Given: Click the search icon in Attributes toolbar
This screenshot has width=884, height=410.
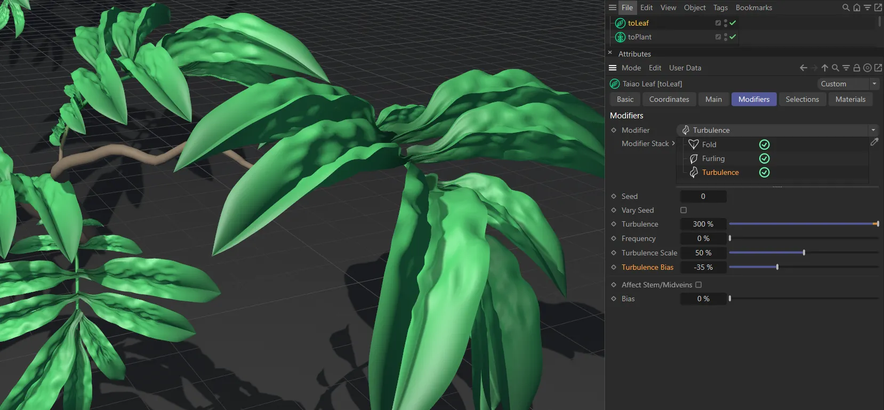Looking at the screenshot, I should pyautogui.click(x=835, y=68).
